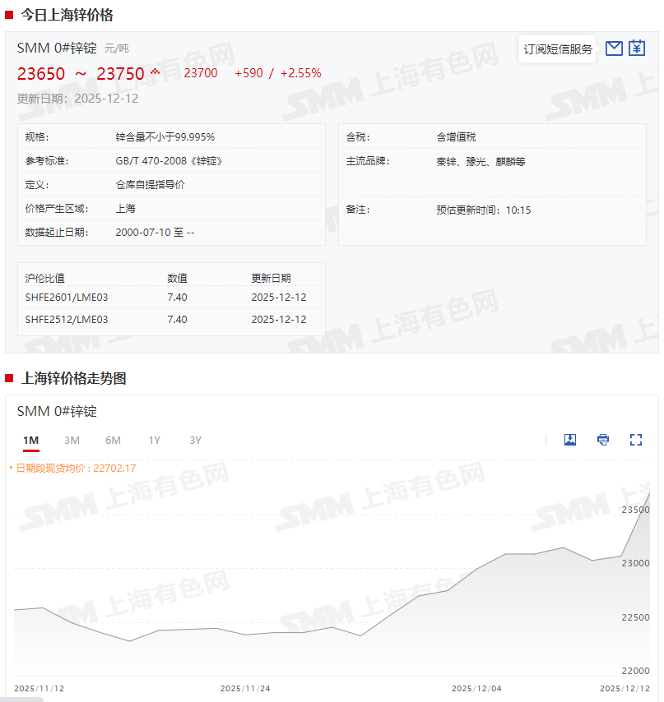Click the 日期段现货均价：22702.17 label
The image size is (664, 702).
tap(76, 469)
